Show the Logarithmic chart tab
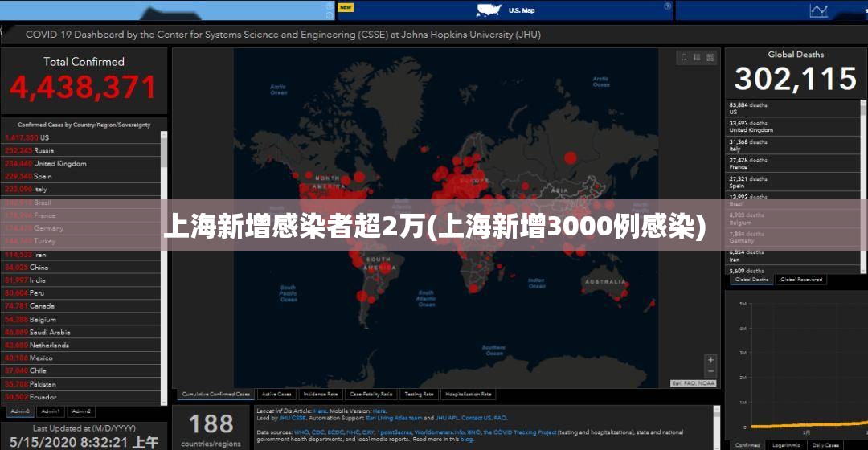Screen dimensions: 868x450 click(x=786, y=445)
